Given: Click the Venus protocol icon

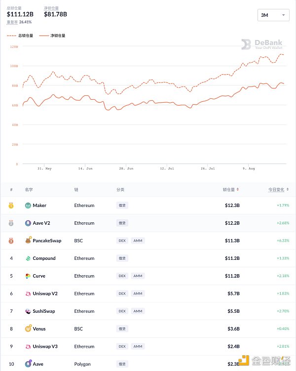Looking at the screenshot, I should click(28, 329).
